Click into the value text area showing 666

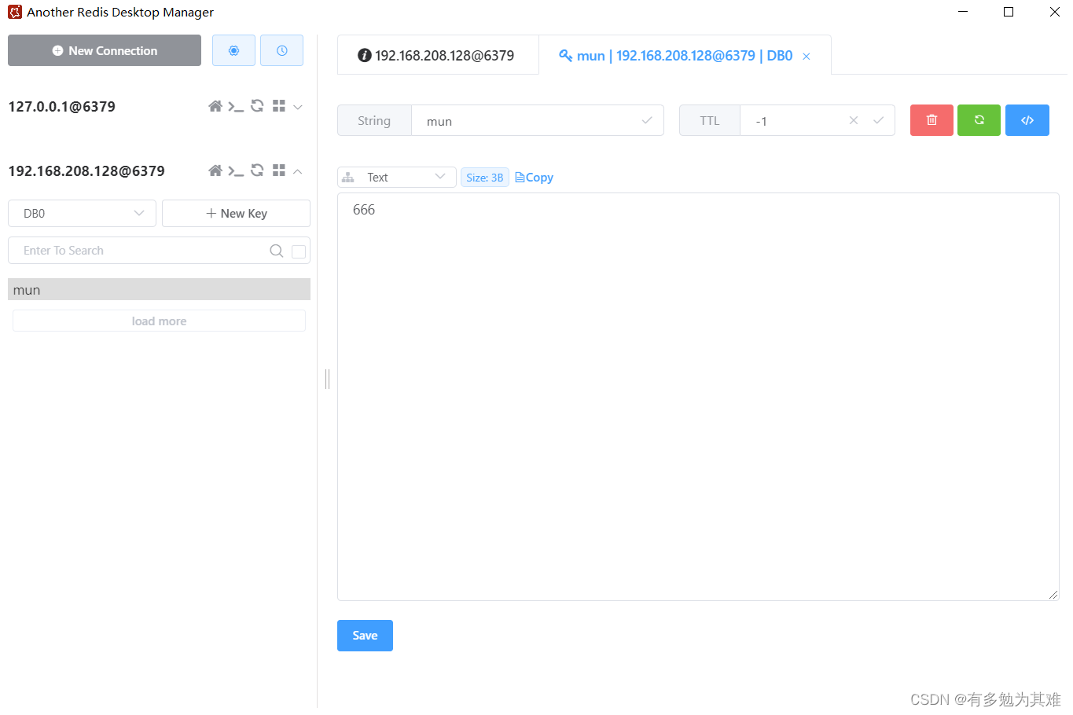tap(698, 397)
